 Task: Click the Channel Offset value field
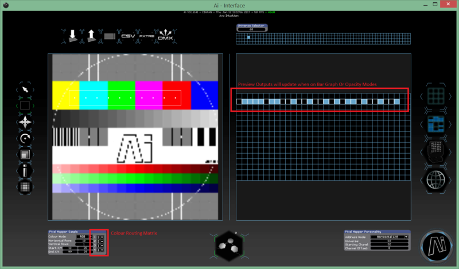click(x=390, y=248)
